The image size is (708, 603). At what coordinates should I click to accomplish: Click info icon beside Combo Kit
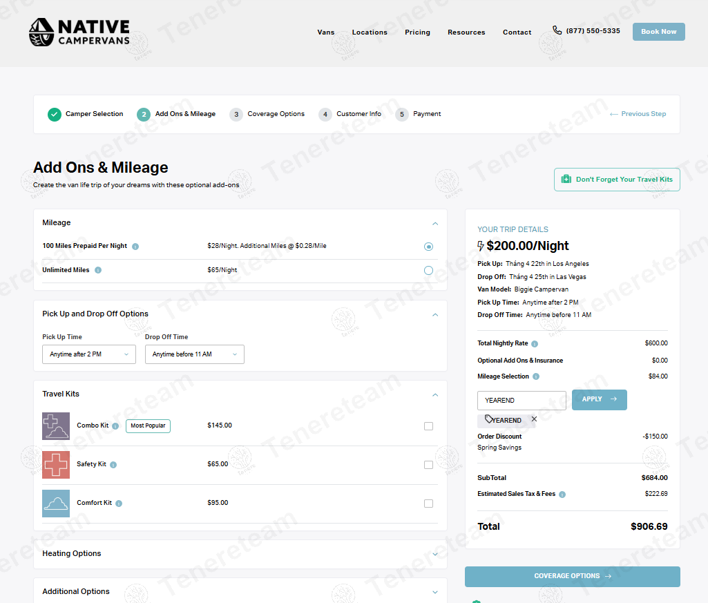pyautogui.click(x=115, y=426)
